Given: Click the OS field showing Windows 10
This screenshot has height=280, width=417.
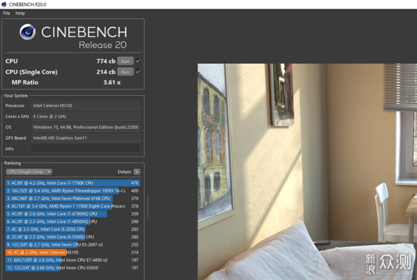Looking at the screenshot, I should point(86,127).
